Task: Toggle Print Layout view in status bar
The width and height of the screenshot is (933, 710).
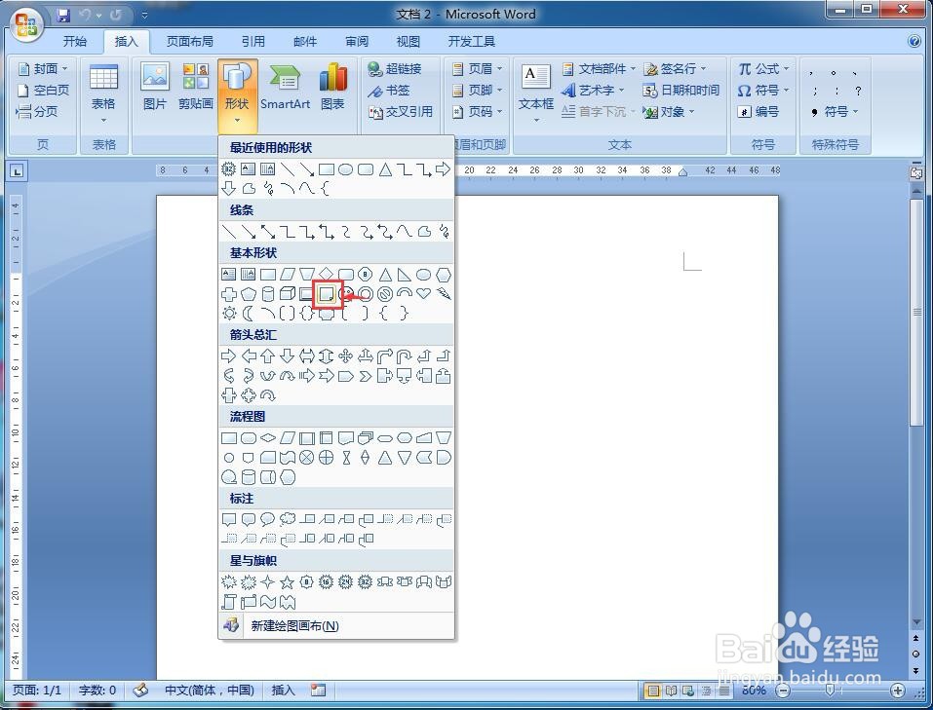Action: [653, 691]
